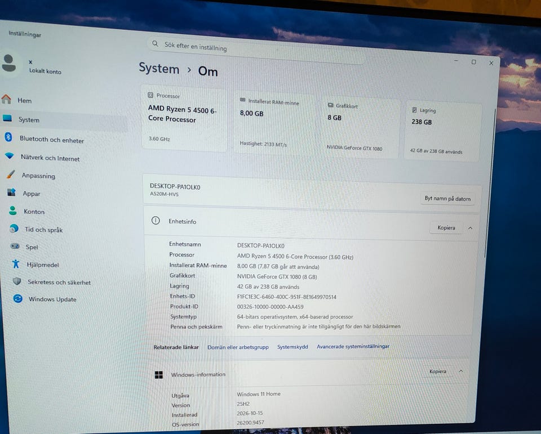This screenshot has height=434, width=541.
Task: Click the OS-version value 26200.9457
Action: [x=250, y=423]
